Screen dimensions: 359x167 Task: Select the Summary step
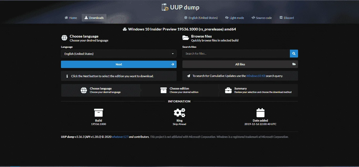pos(258,90)
